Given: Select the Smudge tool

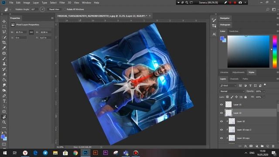Looking at the screenshot, I should point(4,85).
